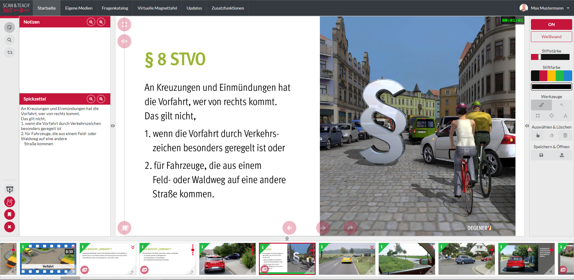Go to the next slide arrow
The image size is (574, 280).
click(x=323, y=228)
